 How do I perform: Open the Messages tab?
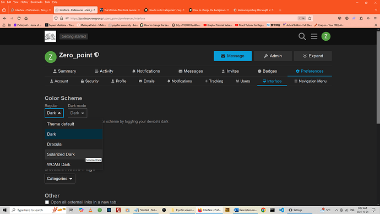[191, 71]
